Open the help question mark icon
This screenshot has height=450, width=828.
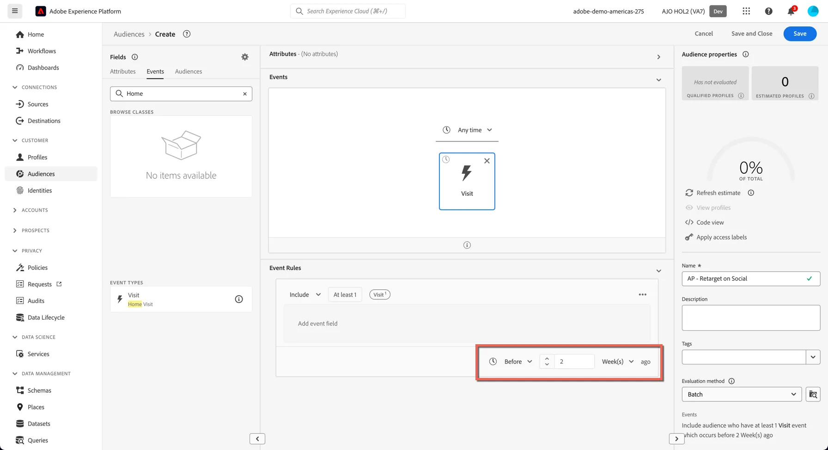(x=768, y=11)
